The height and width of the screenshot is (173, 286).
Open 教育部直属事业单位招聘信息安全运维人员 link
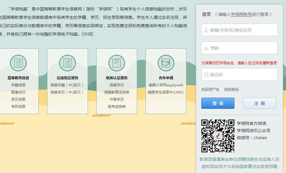[x=239, y=159]
